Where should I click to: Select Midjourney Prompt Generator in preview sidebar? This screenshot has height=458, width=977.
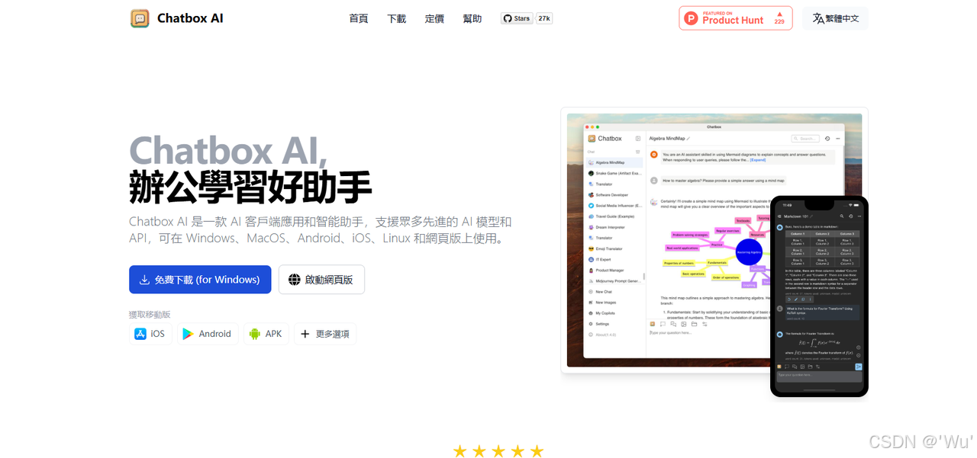tap(614, 280)
